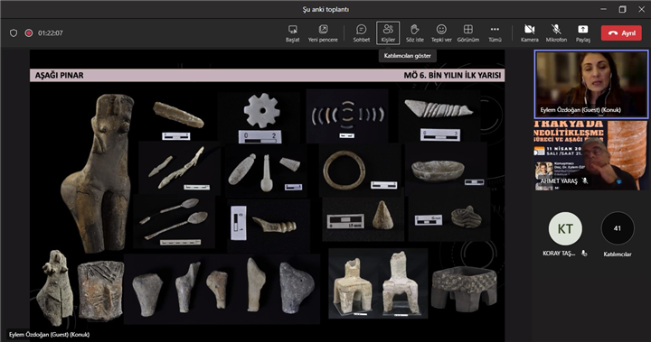The height and width of the screenshot is (342, 651).
Task: Click the two chair models image
Action: click(377, 283)
